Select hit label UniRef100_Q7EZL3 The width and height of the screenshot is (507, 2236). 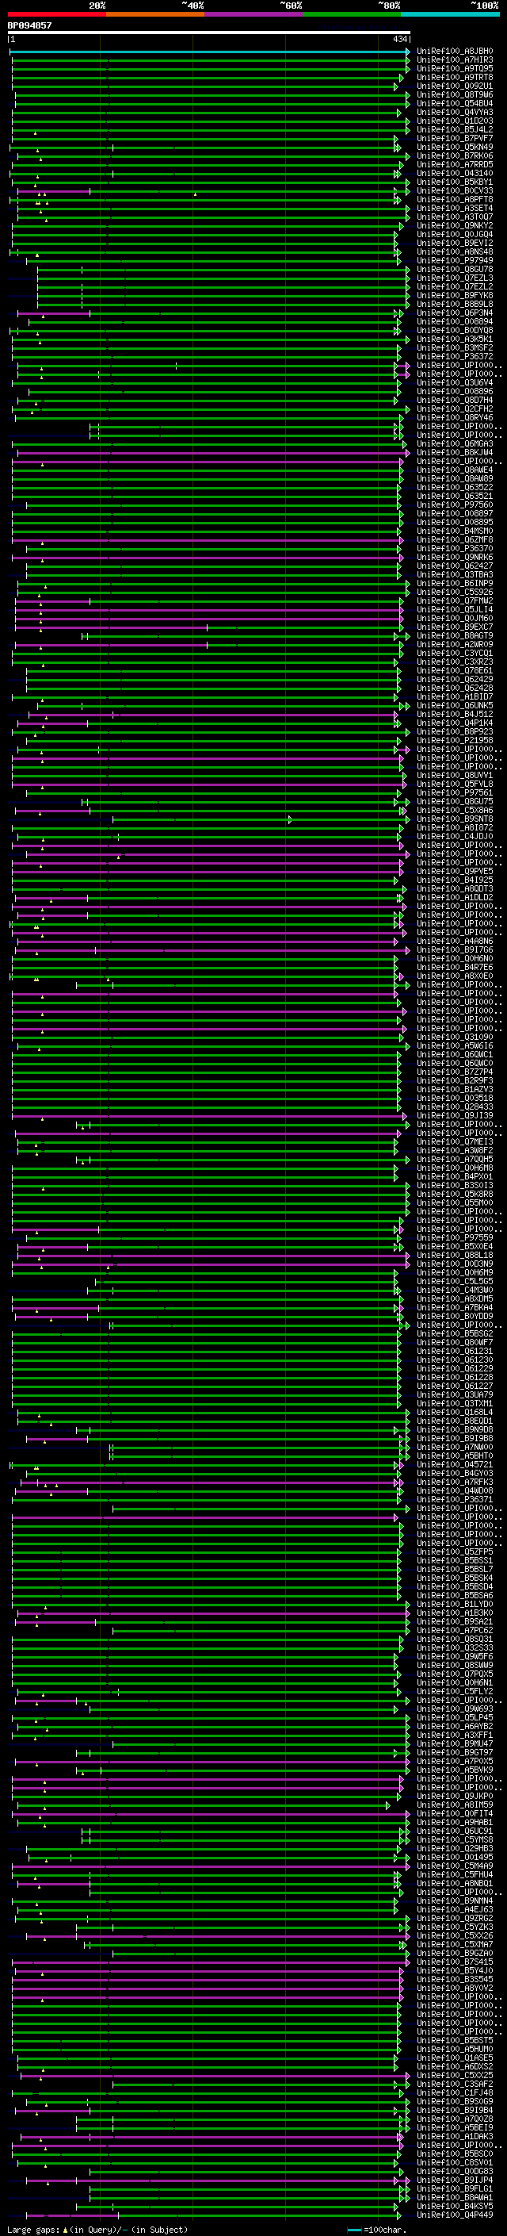coord(455,278)
